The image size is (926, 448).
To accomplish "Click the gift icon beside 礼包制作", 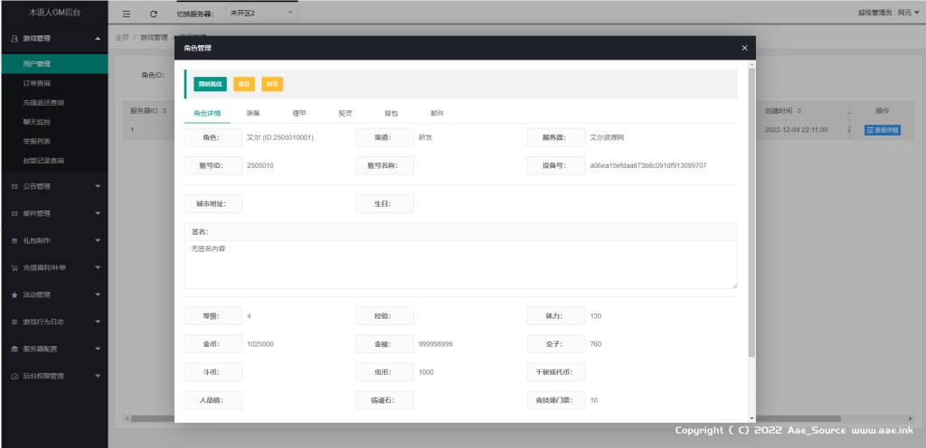I will point(14,241).
